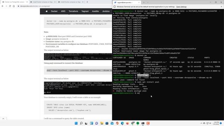This screenshot has height=126, width=224.
Task: Open the orange recorder app on taskbar
Action: pos(148,123)
